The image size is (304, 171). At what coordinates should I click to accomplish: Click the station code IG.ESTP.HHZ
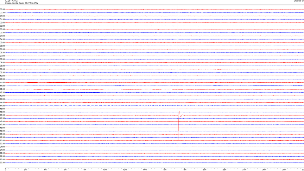point(11,1)
